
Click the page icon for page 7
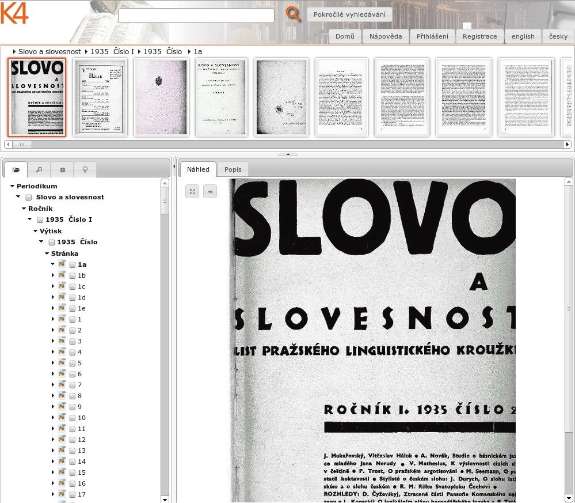click(x=62, y=385)
